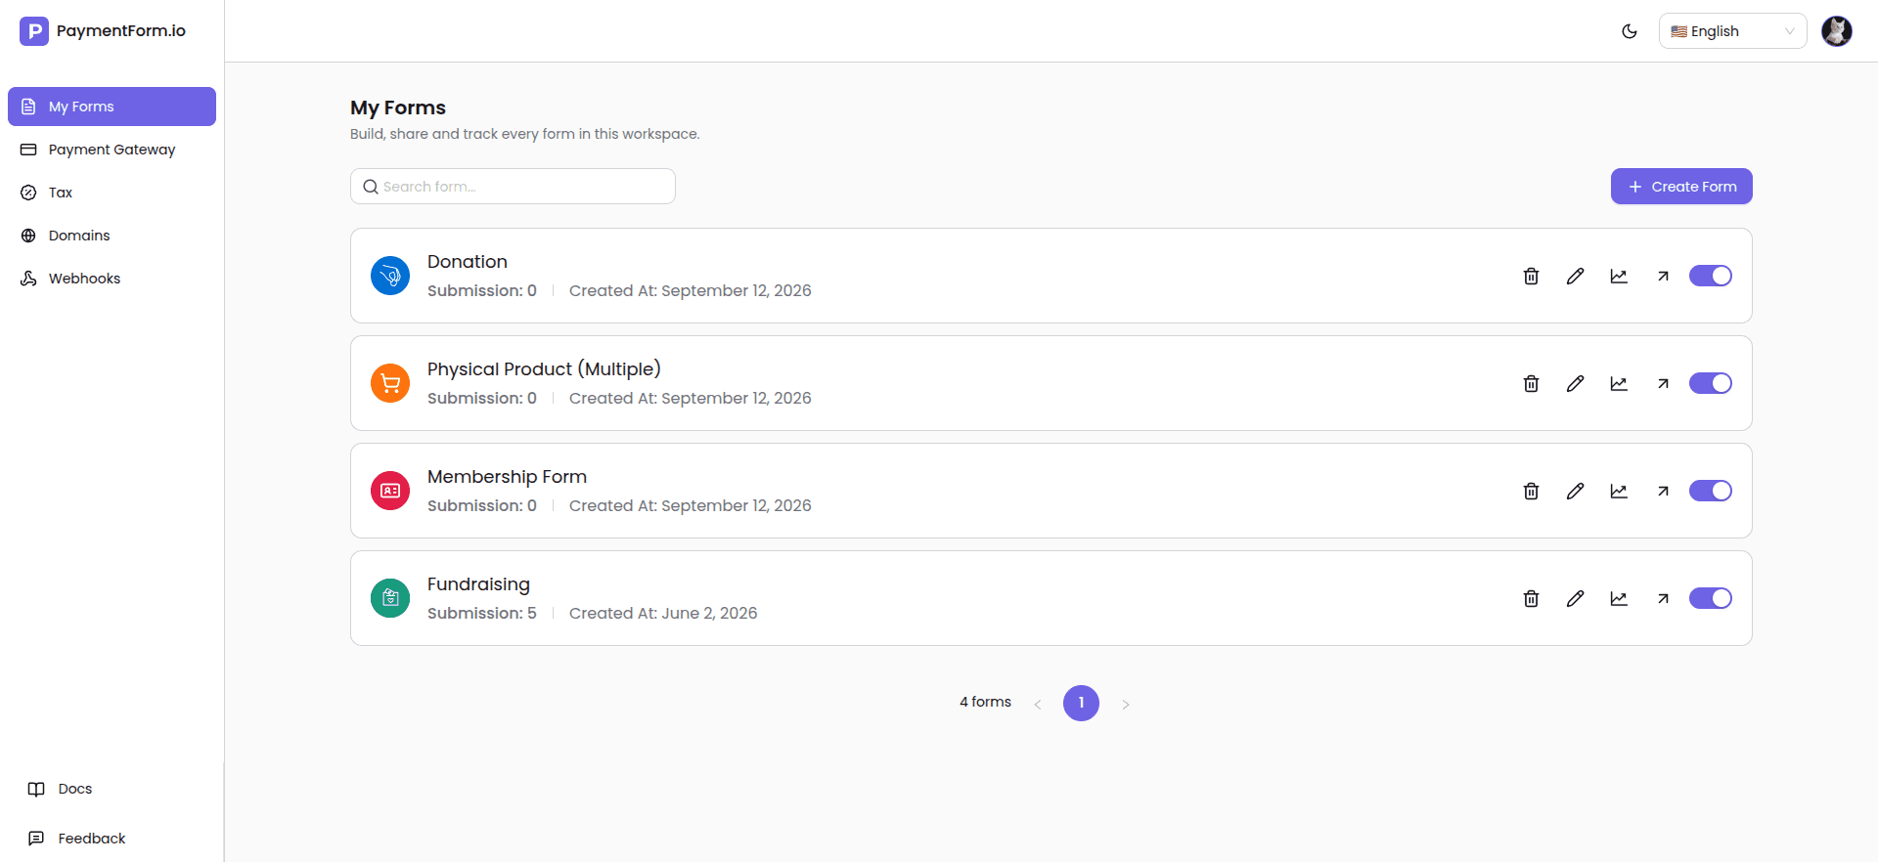
Task: Open the Docs link
Action: pos(61,789)
